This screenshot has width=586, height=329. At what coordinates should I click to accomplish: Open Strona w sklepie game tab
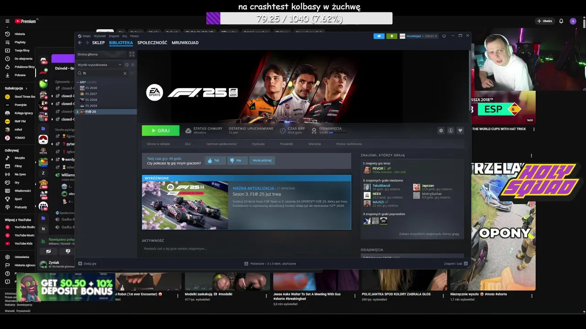click(158, 144)
